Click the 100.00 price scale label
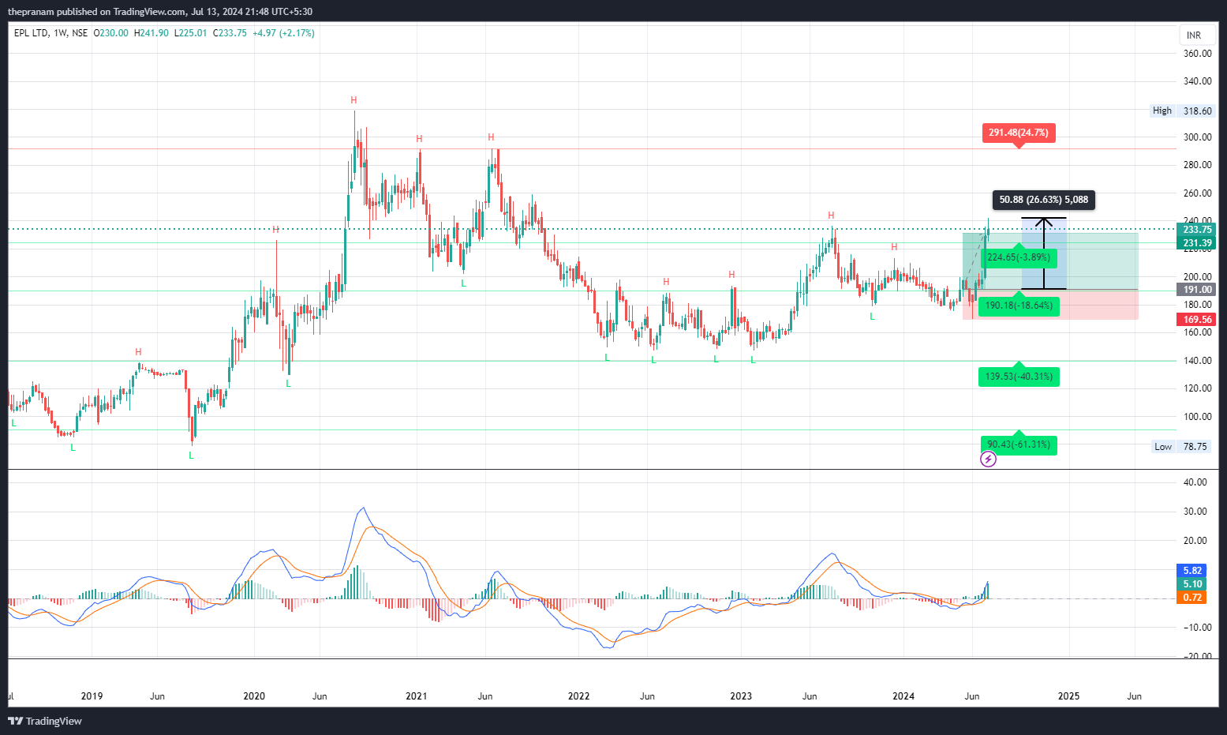1227x735 pixels. [x=1197, y=417]
